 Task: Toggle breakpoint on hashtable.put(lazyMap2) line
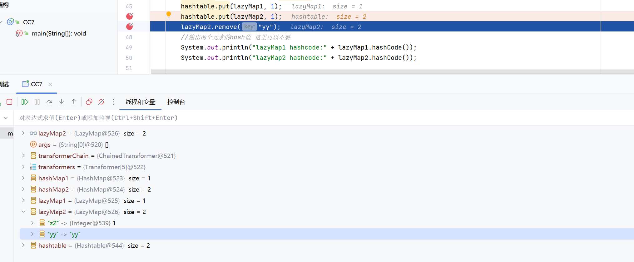pos(129,16)
